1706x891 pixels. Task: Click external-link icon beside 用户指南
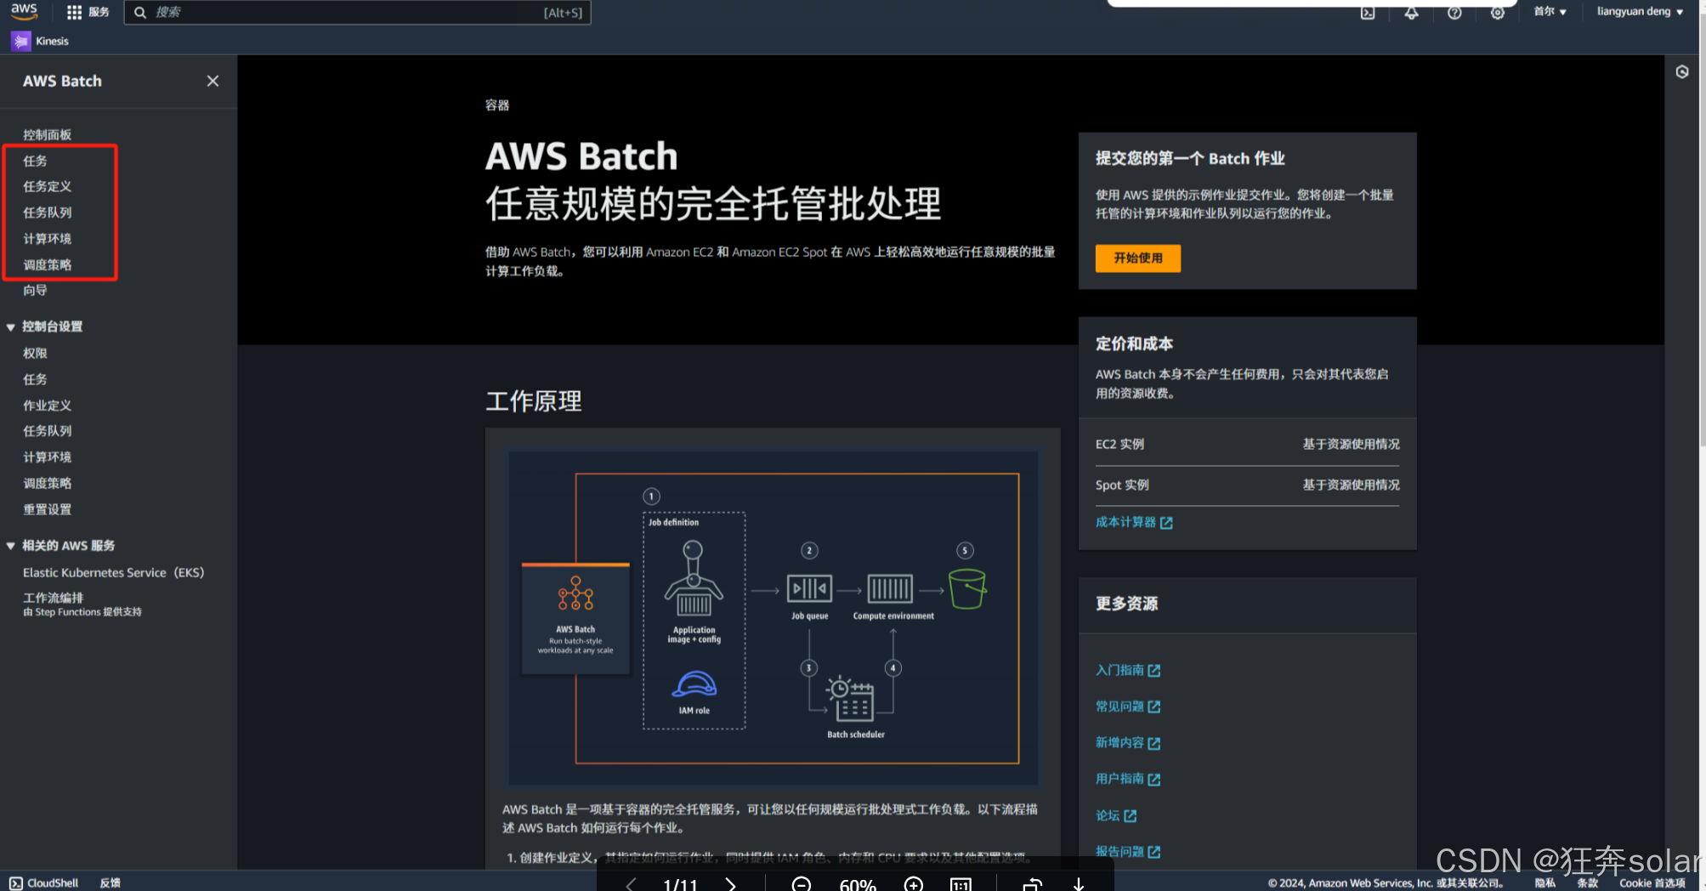point(1153,779)
